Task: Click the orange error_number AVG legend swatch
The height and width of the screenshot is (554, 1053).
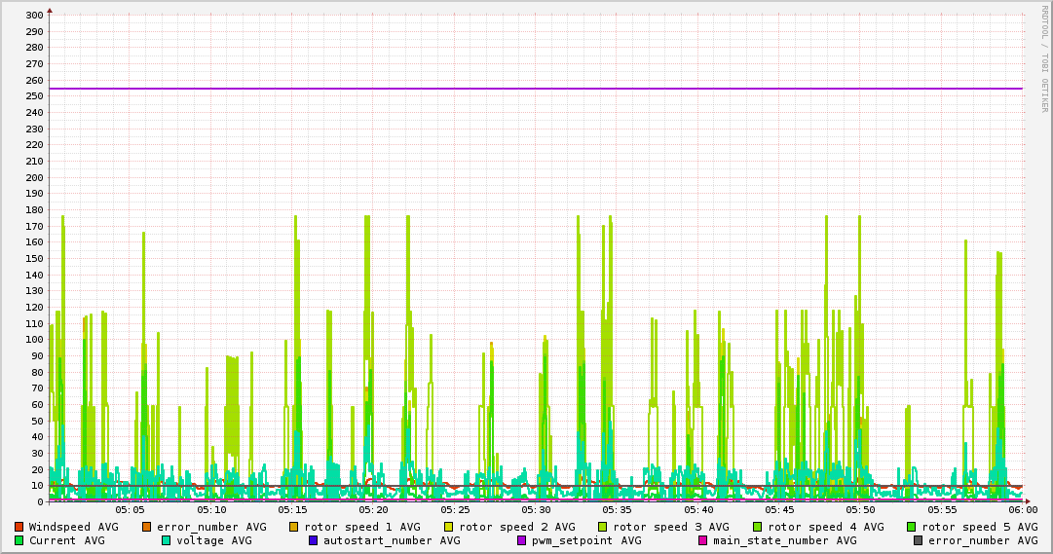Action: 147,527
